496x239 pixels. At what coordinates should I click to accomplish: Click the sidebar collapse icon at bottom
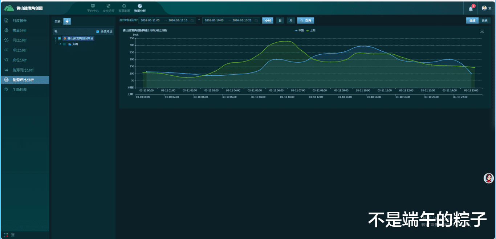pos(13,235)
